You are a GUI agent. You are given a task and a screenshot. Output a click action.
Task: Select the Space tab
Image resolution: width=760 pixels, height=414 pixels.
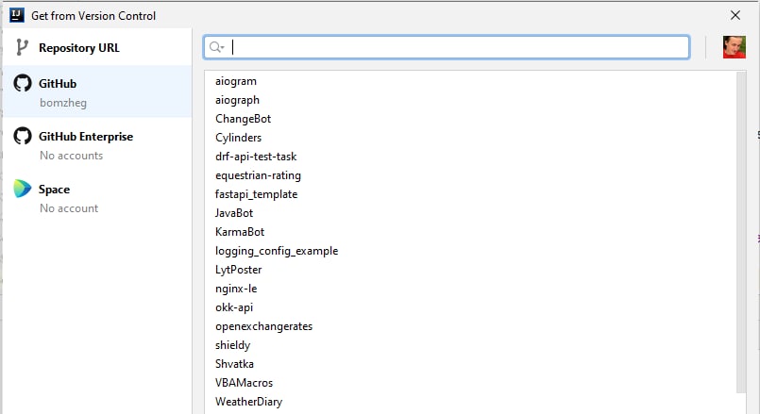(97, 197)
